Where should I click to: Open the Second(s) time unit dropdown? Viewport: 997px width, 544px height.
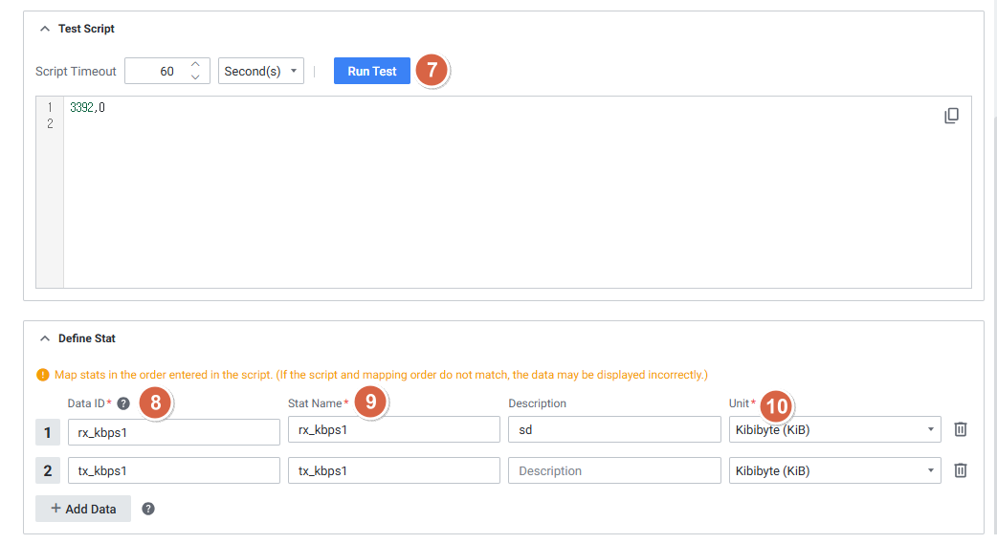tap(261, 71)
